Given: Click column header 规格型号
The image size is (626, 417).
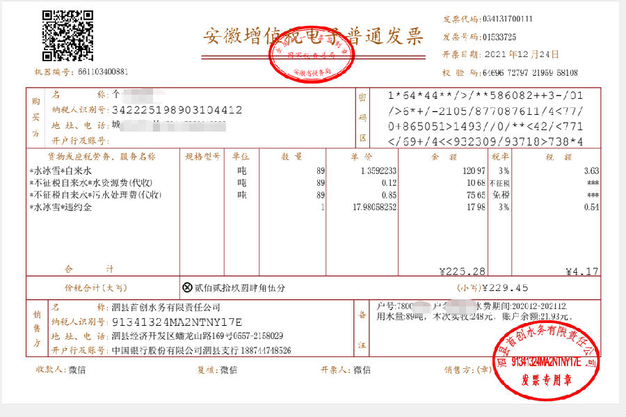Looking at the screenshot, I should (x=202, y=157).
